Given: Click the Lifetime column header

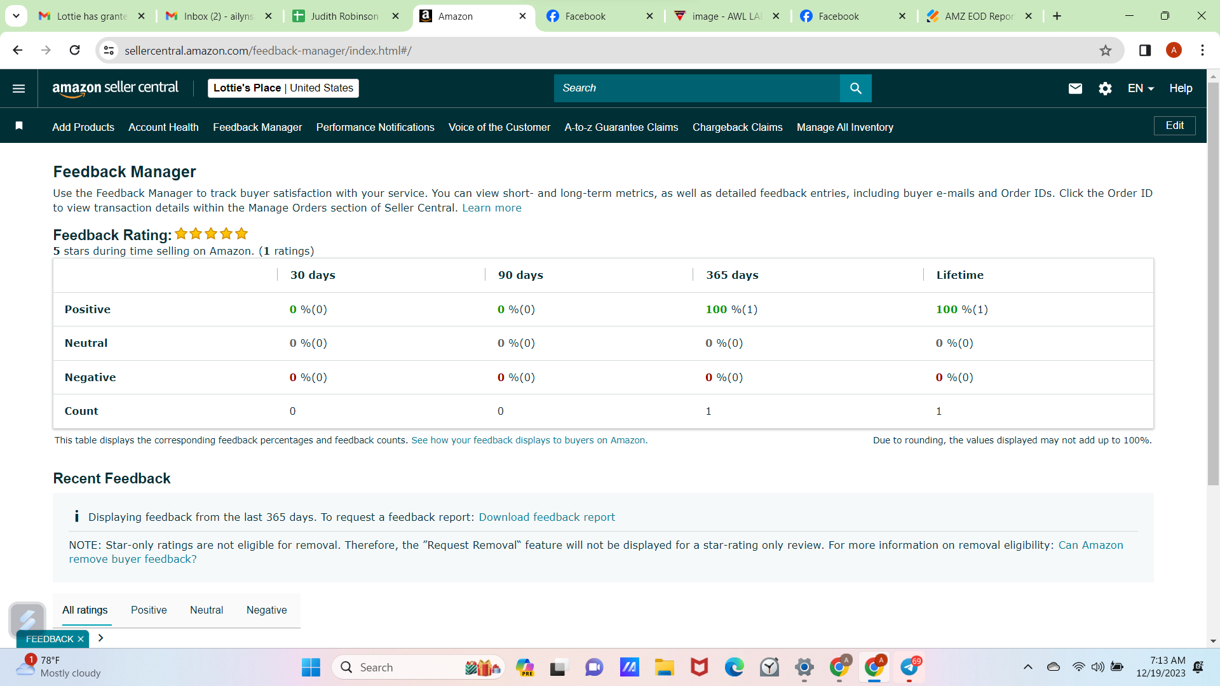Looking at the screenshot, I should 959,275.
